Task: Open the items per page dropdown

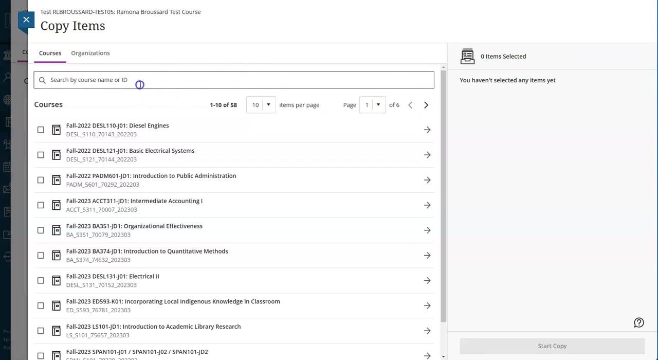Action: tap(261, 105)
